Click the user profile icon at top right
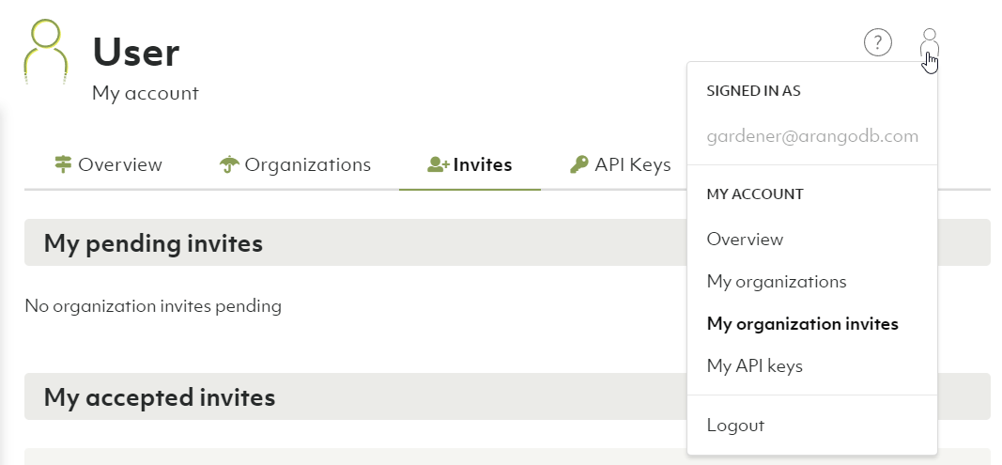This screenshot has height=465, width=1002. pyautogui.click(x=930, y=44)
